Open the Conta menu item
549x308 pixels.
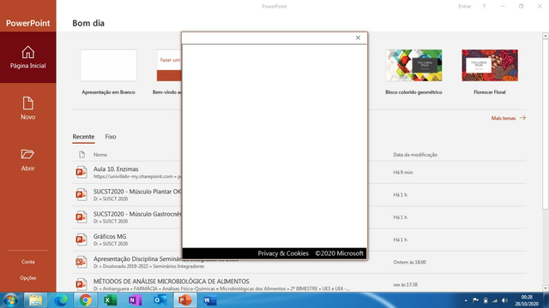(x=28, y=262)
